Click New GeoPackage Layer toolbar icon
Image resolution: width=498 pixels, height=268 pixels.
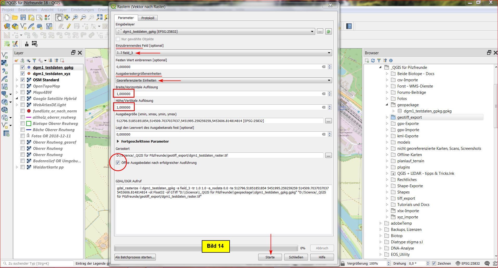(15, 26)
